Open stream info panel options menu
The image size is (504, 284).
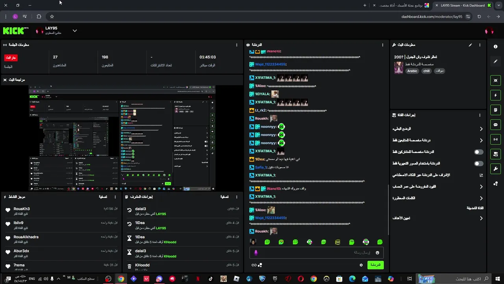tap(480, 45)
